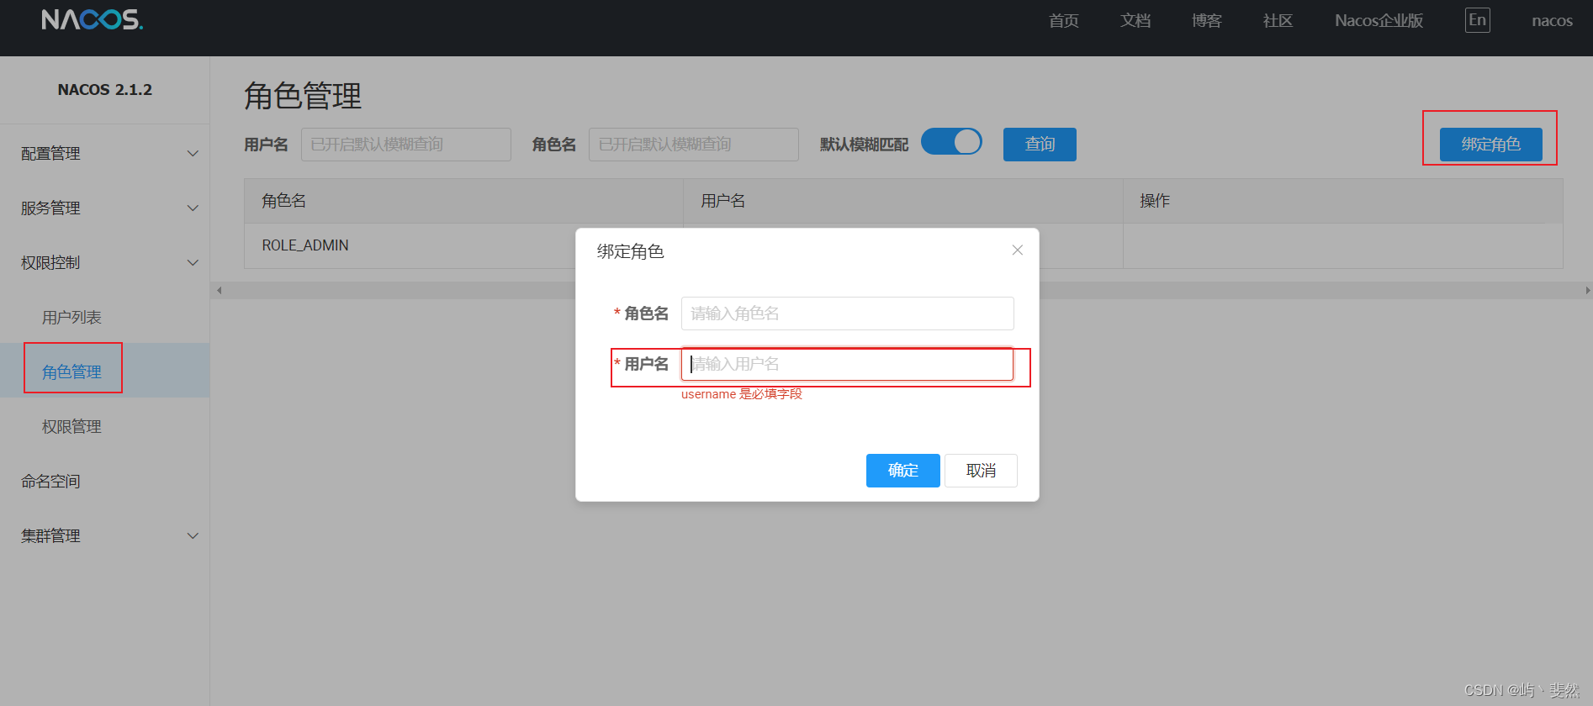This screenshot has width=1593, height=706.
Task: Open 社区 in top navigation
Action: point(1278,20)
